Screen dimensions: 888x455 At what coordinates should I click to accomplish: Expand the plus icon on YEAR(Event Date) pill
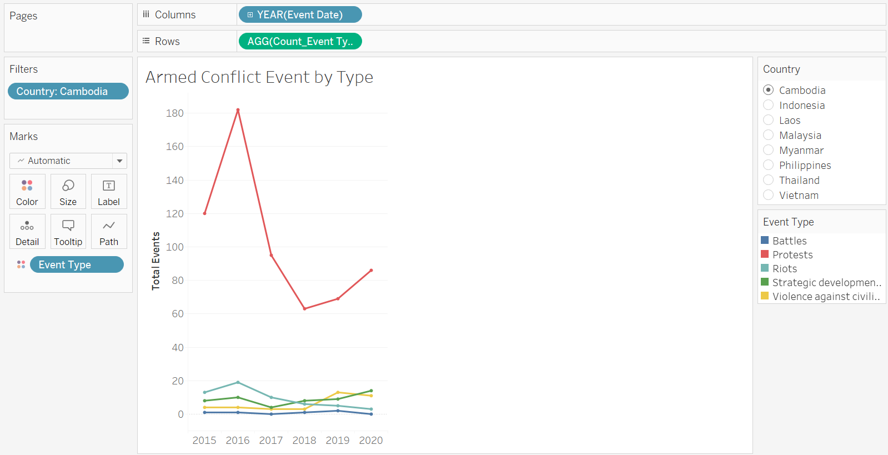[x=250, y=15]
